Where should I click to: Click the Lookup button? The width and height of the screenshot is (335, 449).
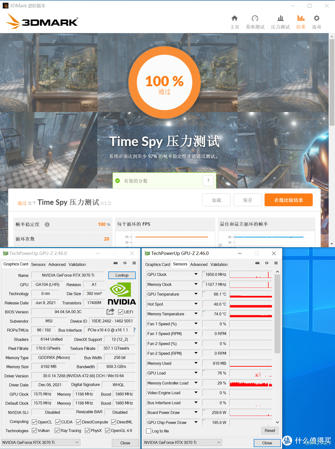click(x=122, y=275)
